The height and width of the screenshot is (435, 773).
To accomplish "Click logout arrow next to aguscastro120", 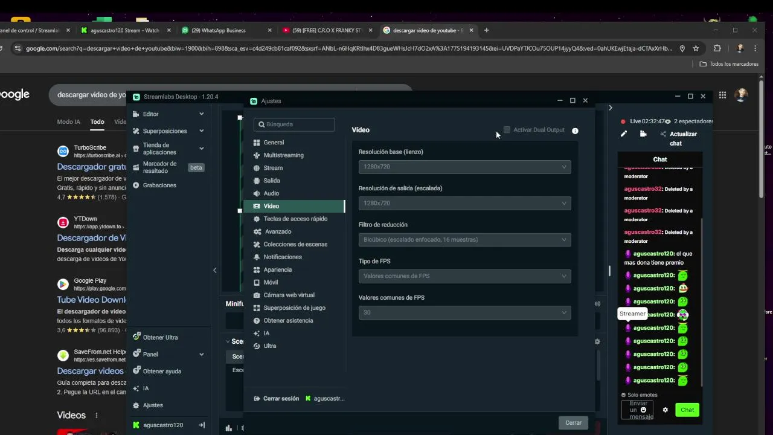I will (x=202, y=425).
